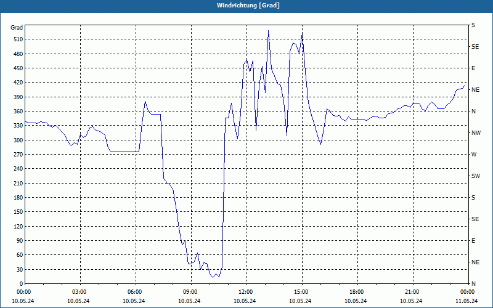Select the 90 y-axis value
Viewport: 493px width, 308px height.
(19, 241)
